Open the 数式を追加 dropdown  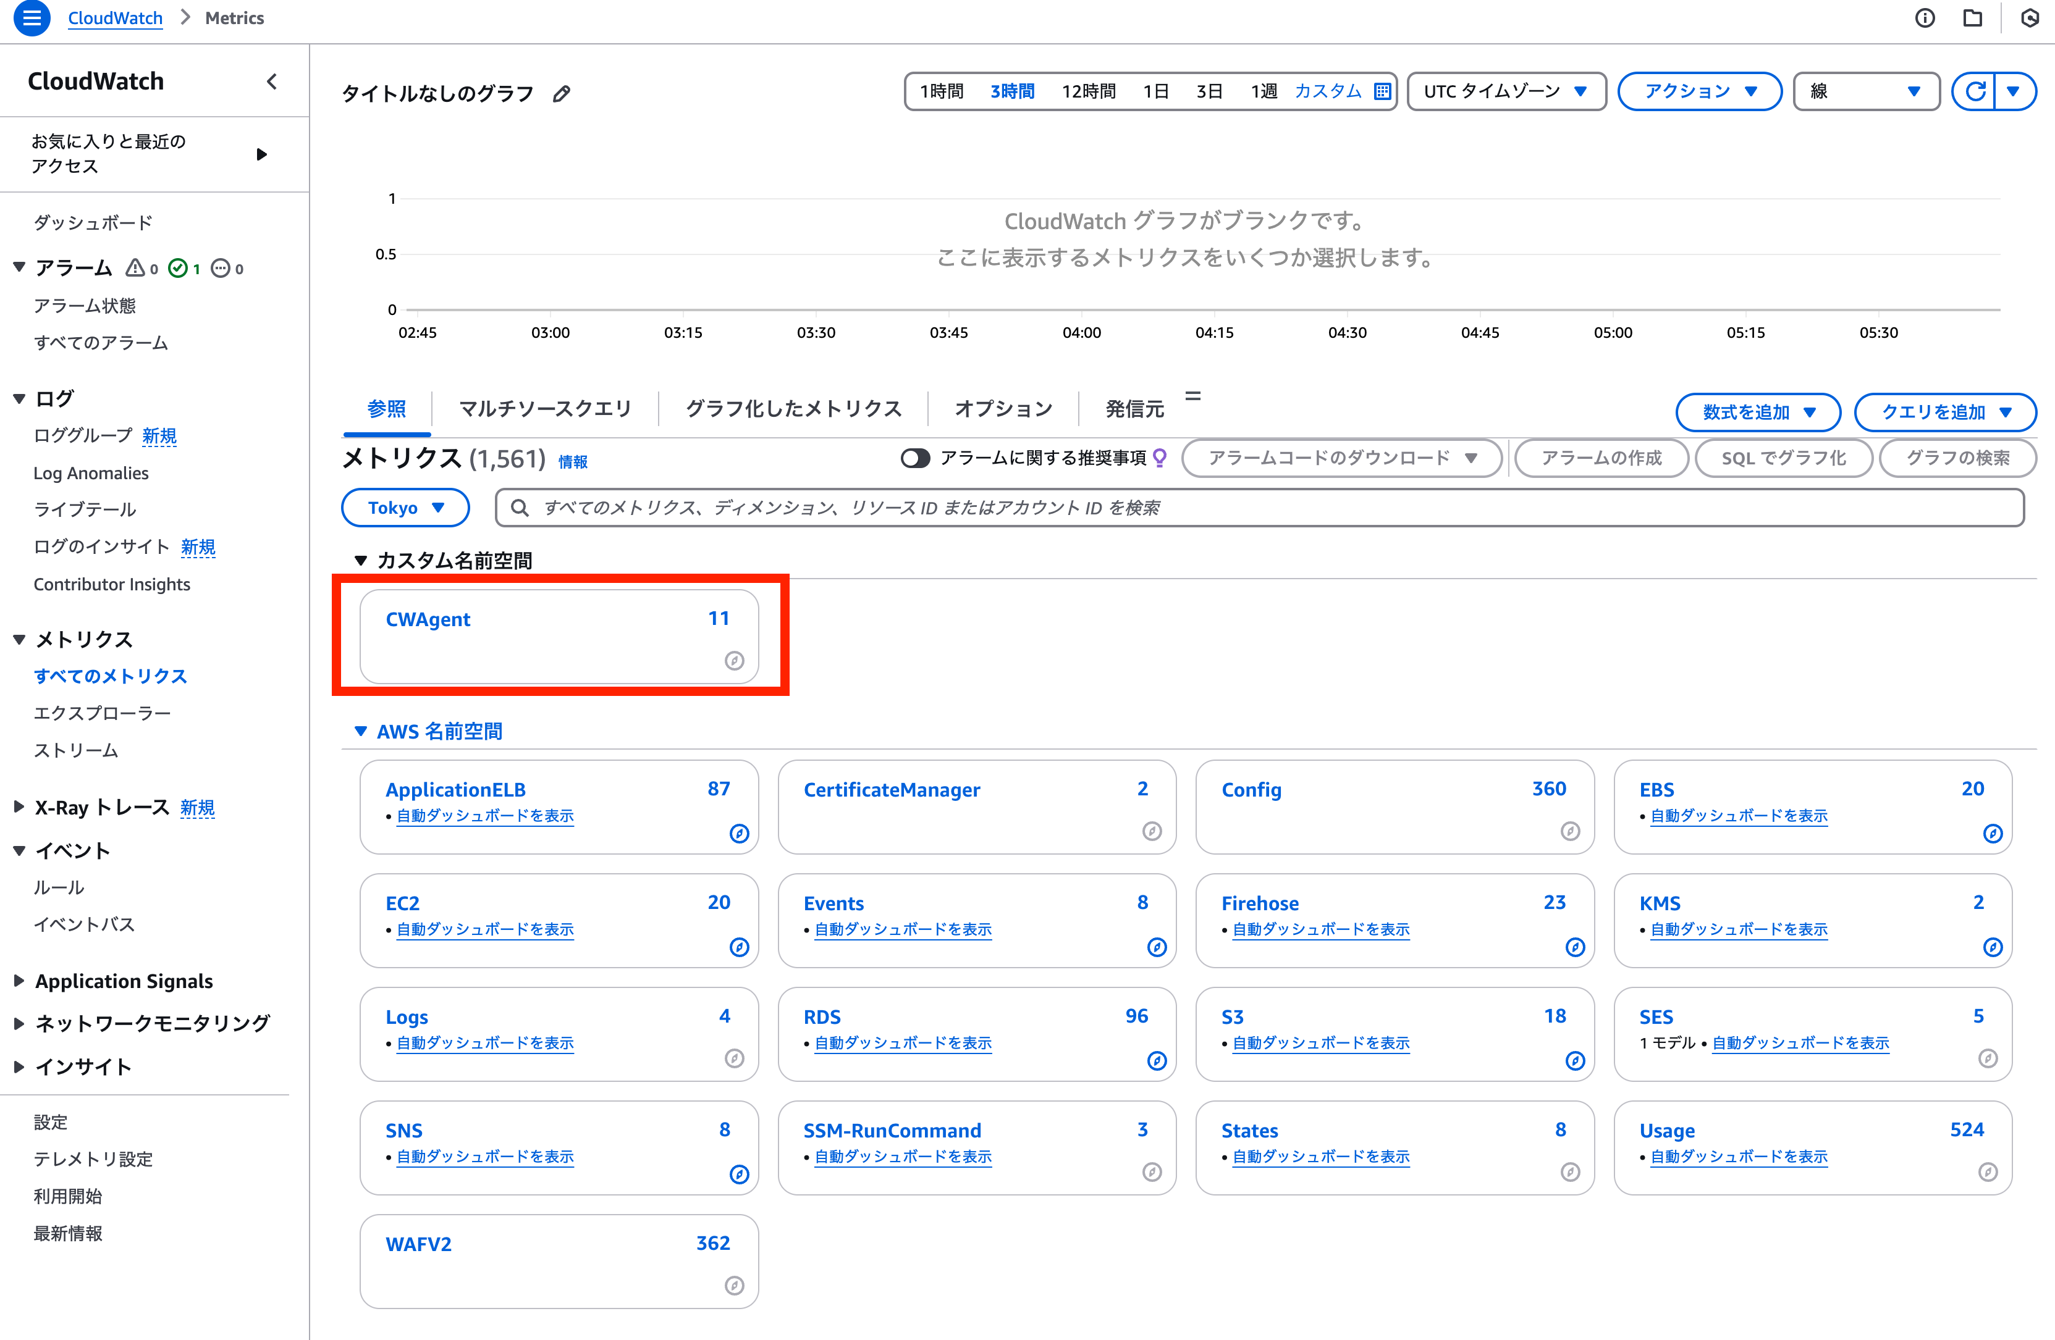pyautogui.click(x=1758, y=412)
